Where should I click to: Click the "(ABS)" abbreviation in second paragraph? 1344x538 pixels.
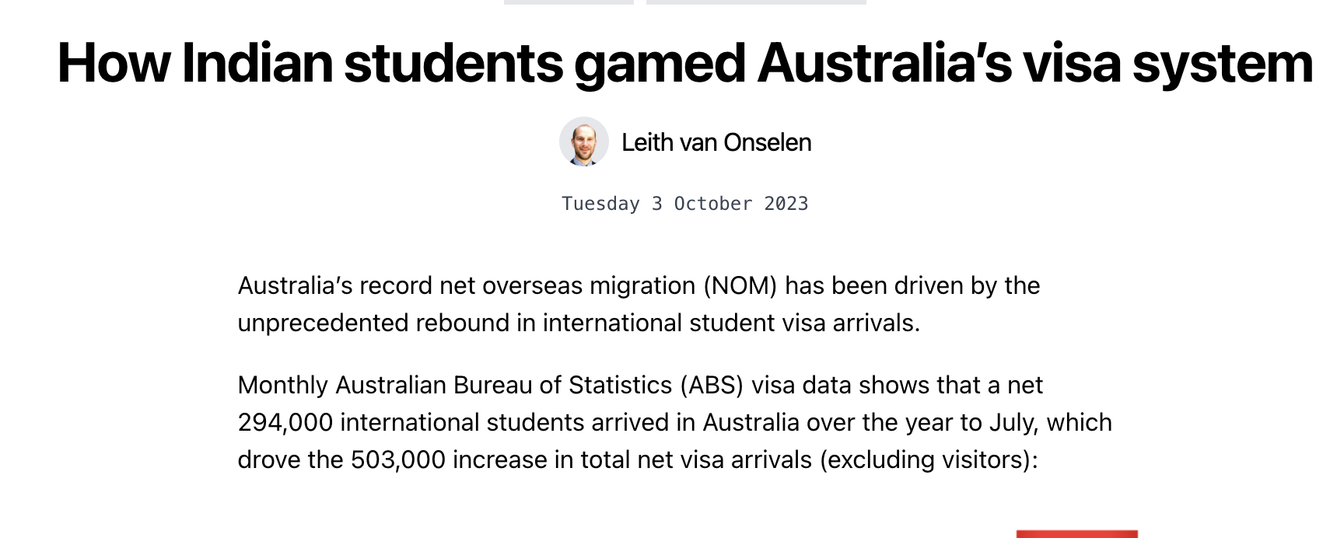point(711,386)
